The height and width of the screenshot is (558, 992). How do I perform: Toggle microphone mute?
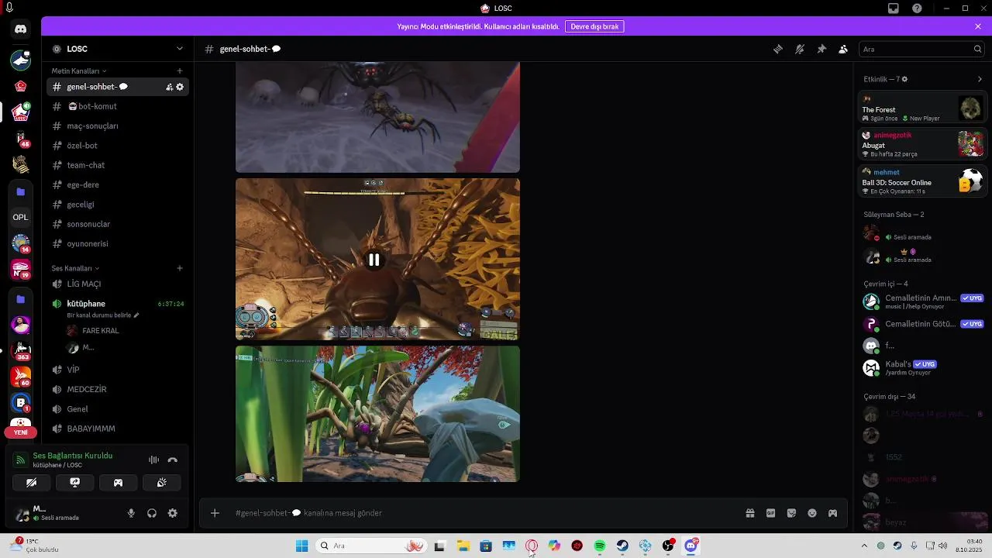(131, 513)
